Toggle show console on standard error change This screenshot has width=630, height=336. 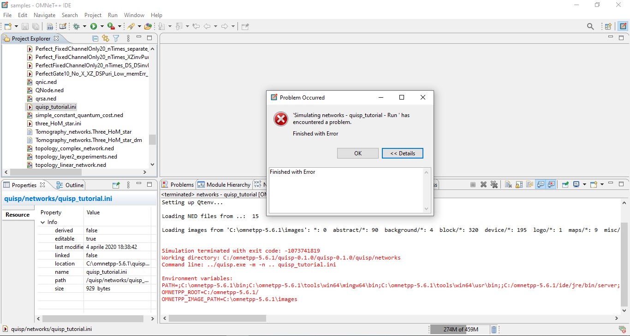(552, 184)
